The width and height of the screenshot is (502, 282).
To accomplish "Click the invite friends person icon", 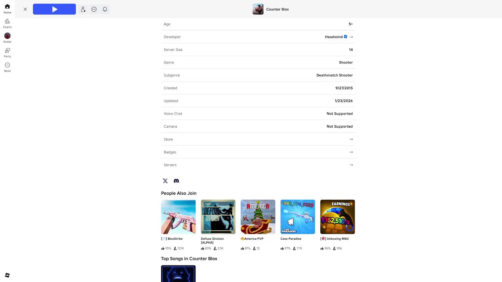I will point(83,9).
